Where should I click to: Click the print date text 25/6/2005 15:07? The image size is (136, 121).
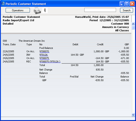(x=118, y=17)
